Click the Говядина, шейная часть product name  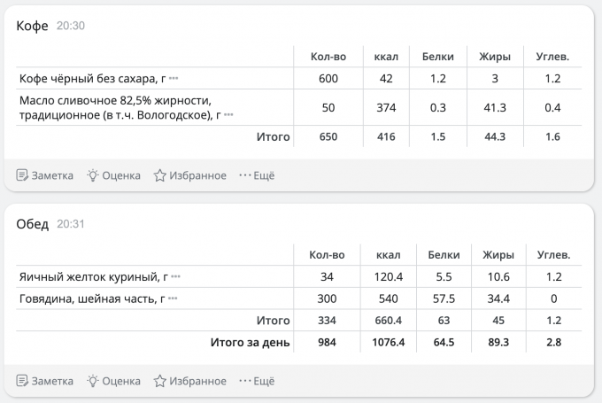[x=87, y=298]
